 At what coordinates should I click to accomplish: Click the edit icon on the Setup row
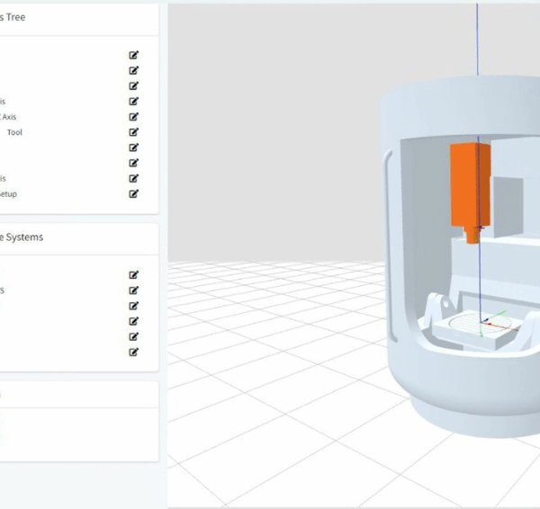(x=134, y=193)
